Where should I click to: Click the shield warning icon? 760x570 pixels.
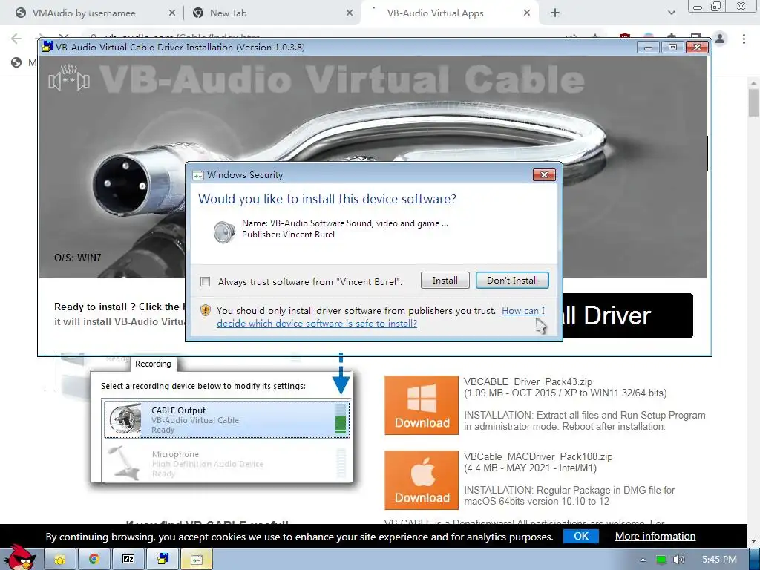tap(206, 310)
